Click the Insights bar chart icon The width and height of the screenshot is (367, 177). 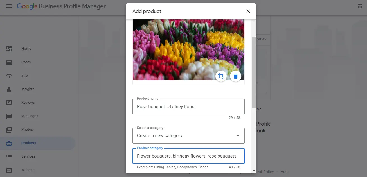9,89
